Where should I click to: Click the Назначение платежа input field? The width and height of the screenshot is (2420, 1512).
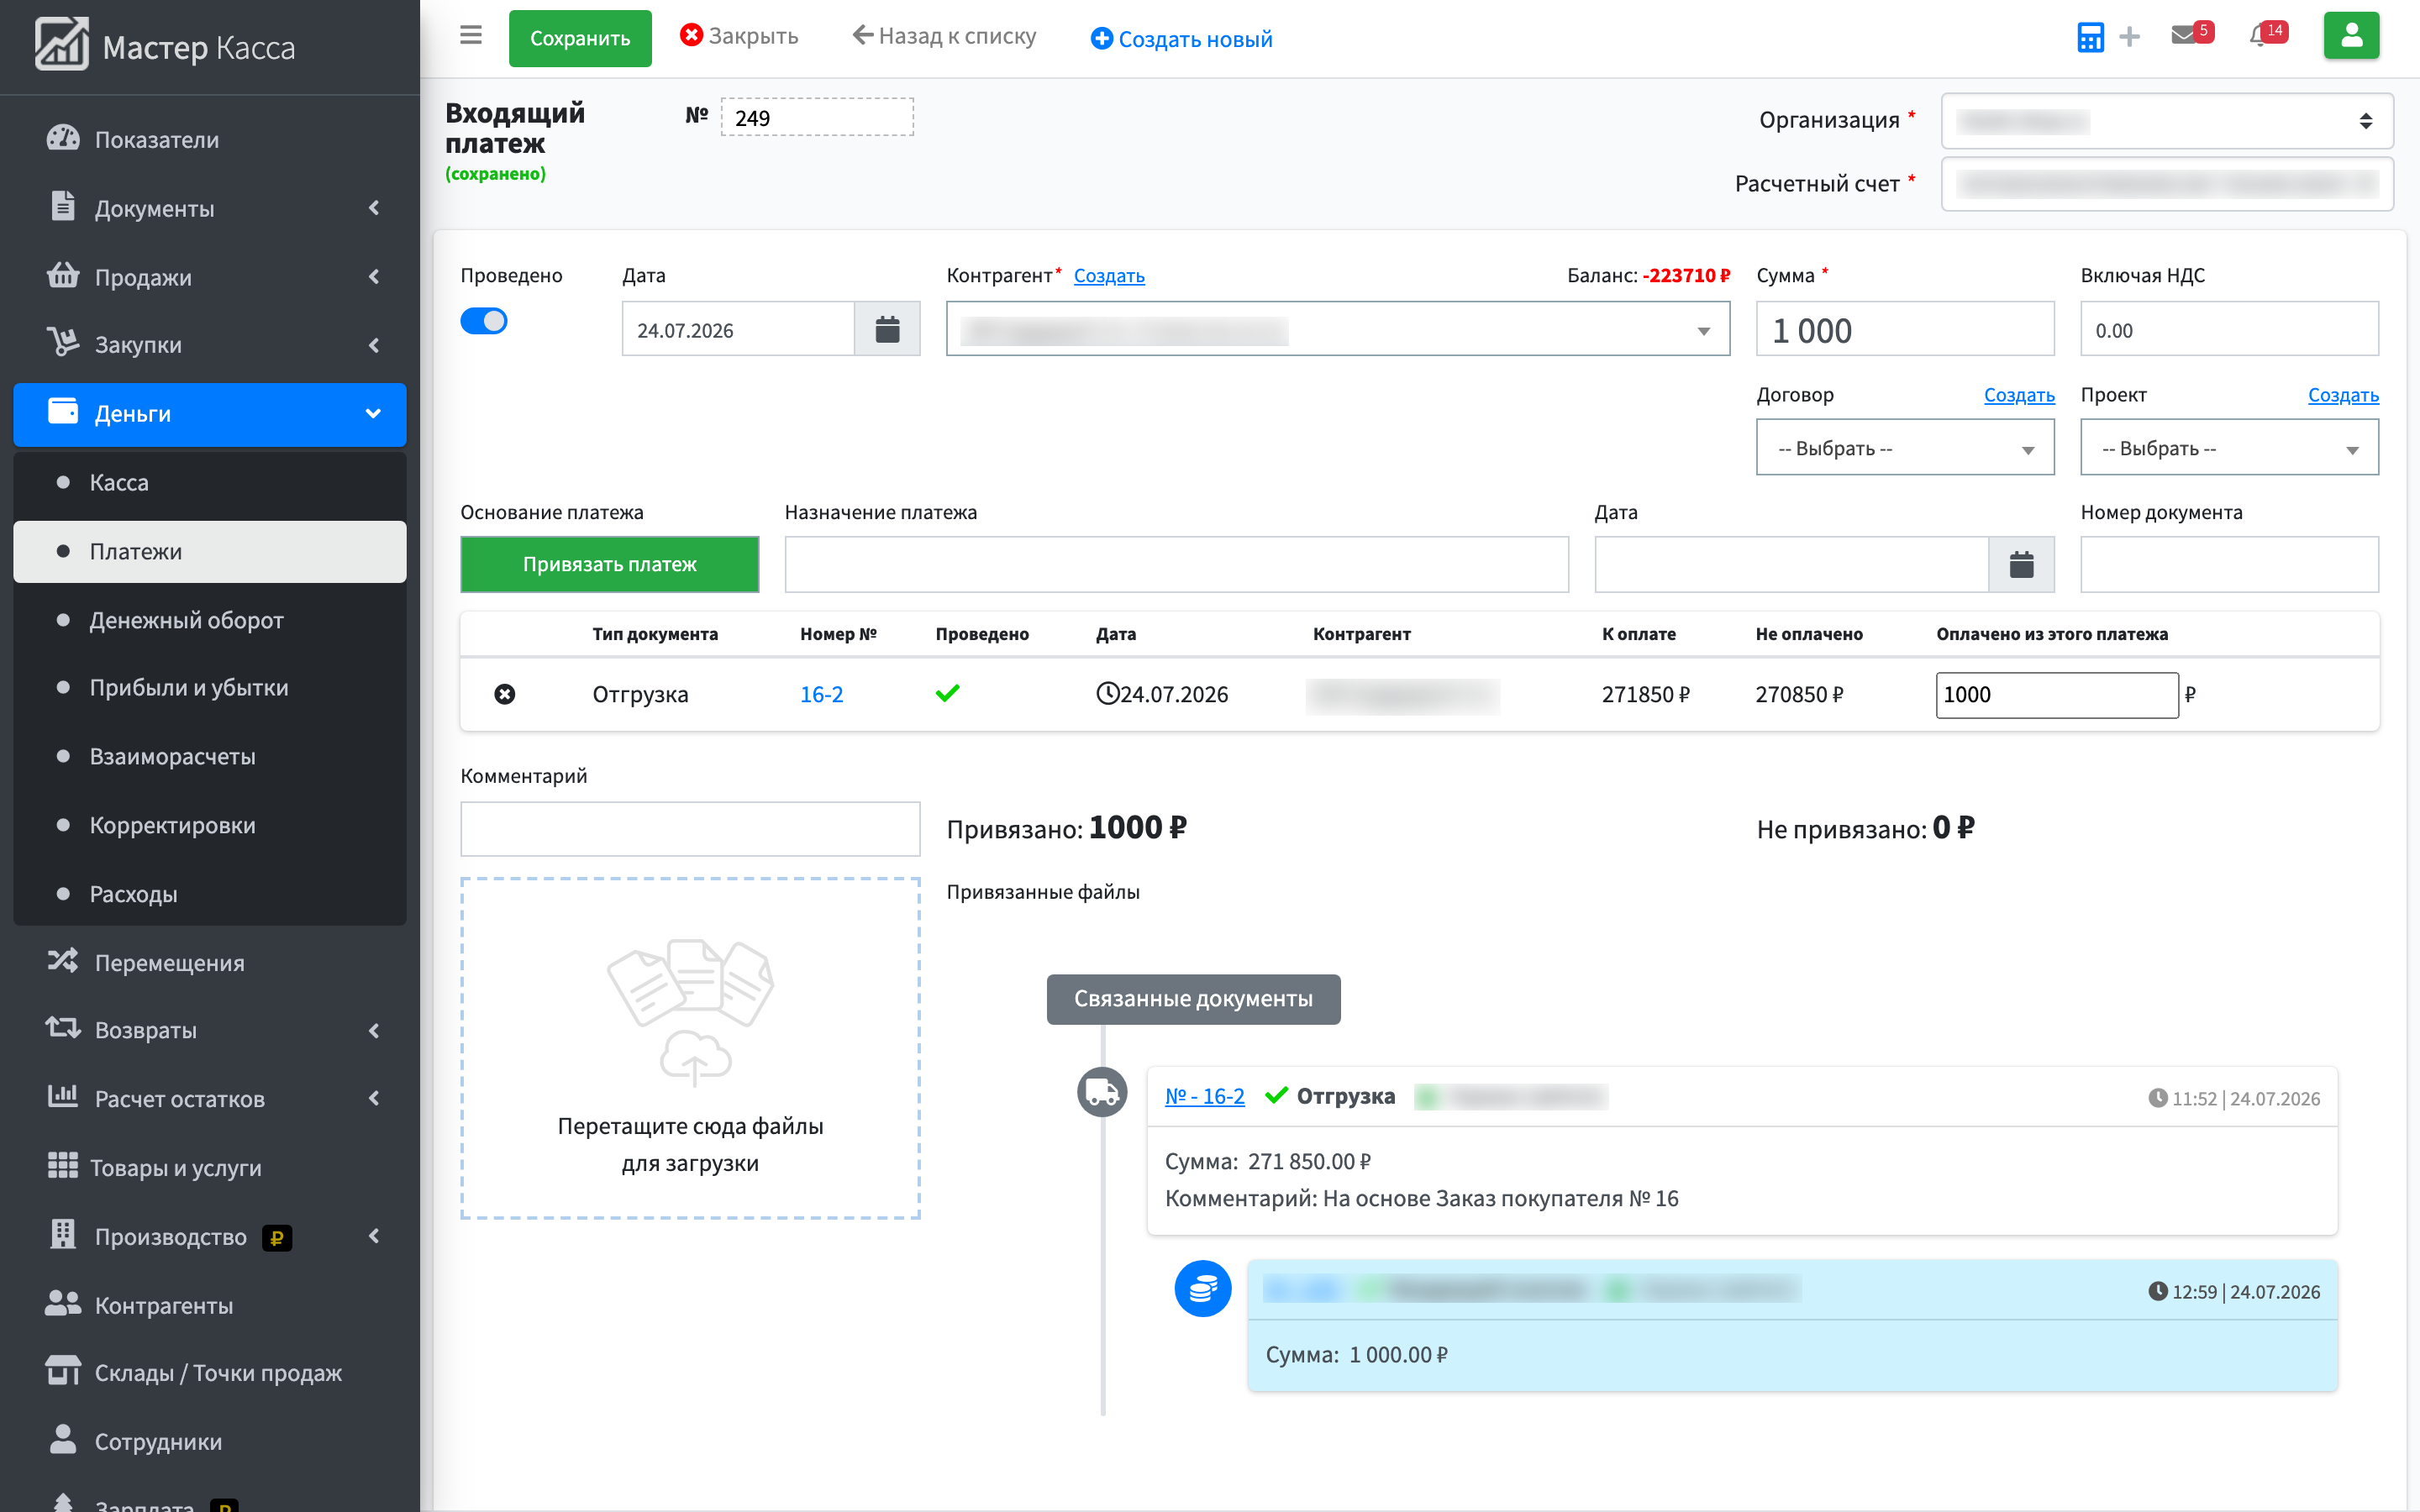[x=1176, y=564]
